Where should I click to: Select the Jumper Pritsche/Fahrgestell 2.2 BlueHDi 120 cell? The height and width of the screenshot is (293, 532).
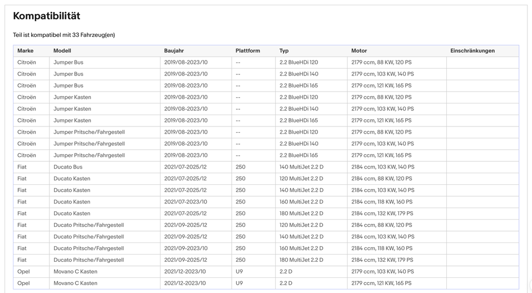pyautogui.click(x=311, y=132)
